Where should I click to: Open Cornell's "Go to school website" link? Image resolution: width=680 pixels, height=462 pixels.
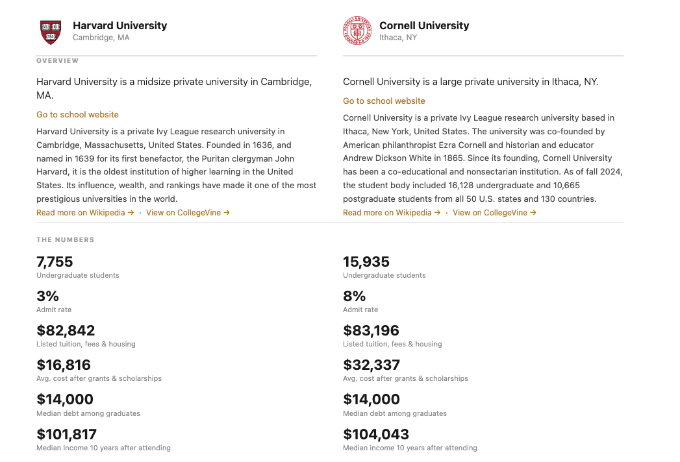point(384,101)
